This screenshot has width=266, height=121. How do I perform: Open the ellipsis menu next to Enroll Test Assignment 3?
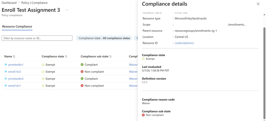pyautogui.click(x=67, y=10)
